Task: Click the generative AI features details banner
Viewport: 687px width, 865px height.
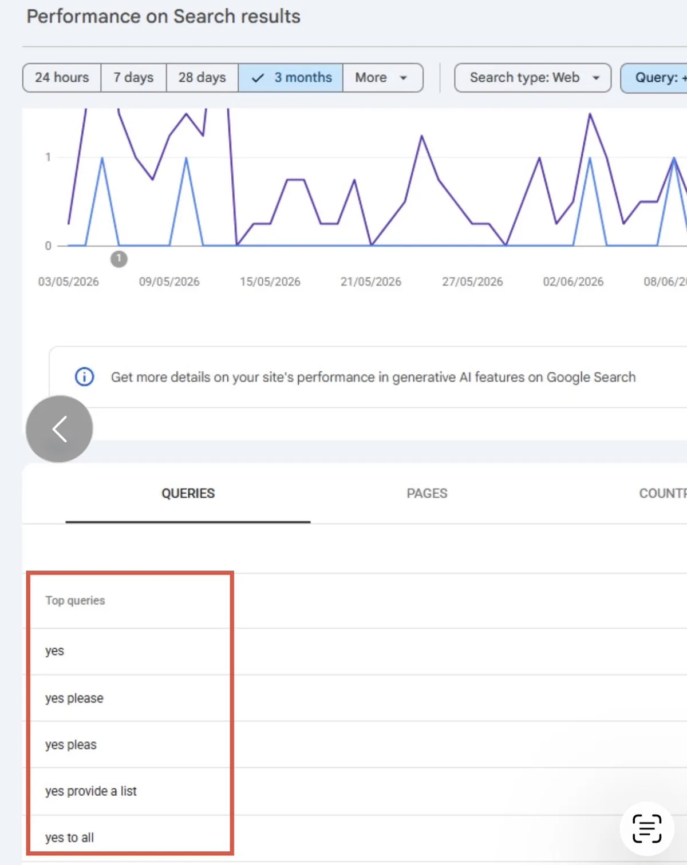Action: (x=368, y=377)
